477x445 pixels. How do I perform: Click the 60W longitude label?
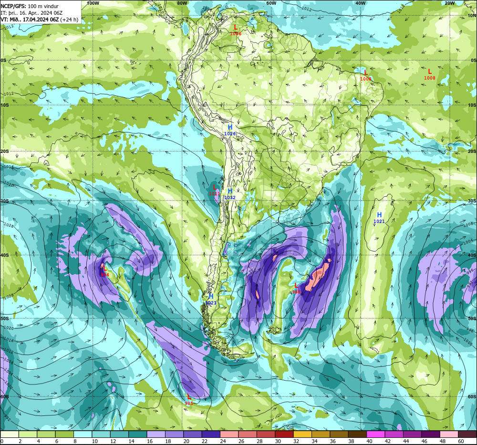271,3
